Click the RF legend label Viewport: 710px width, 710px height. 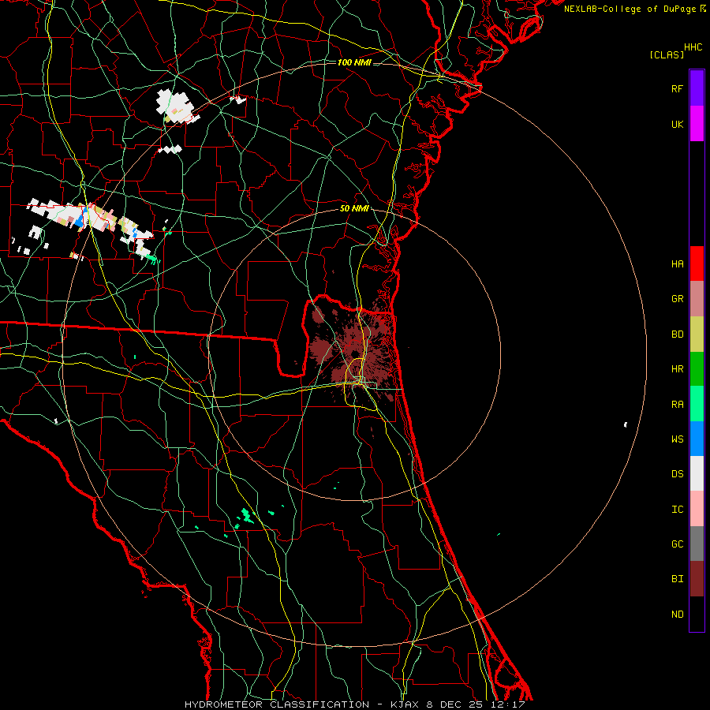pos(677,88)
